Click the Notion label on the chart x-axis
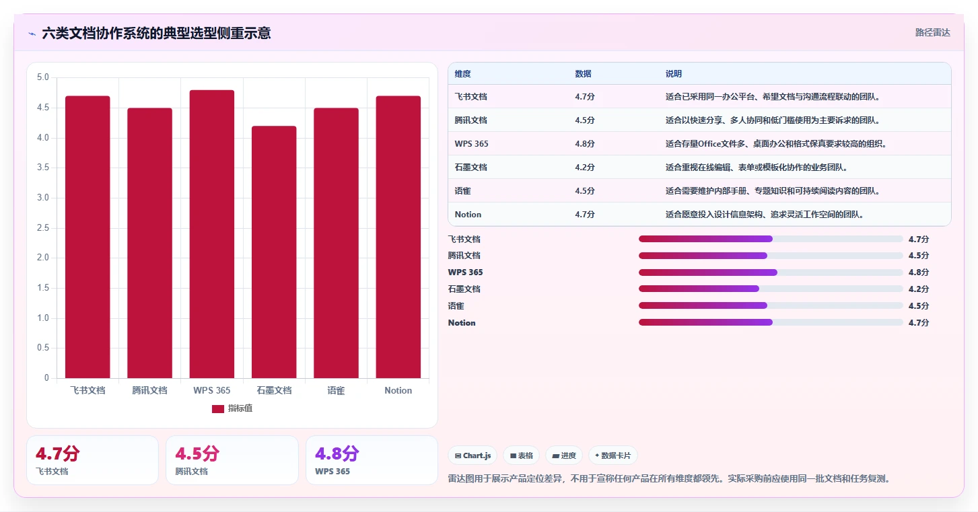This screenshot has width=978, height=512. click(x=398, y=390)
